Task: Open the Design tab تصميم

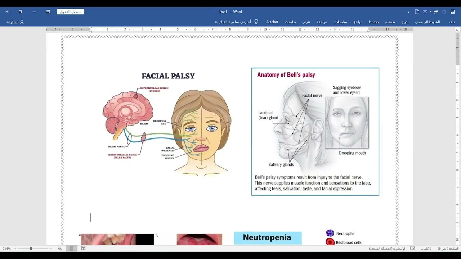Action: (390, 22)
